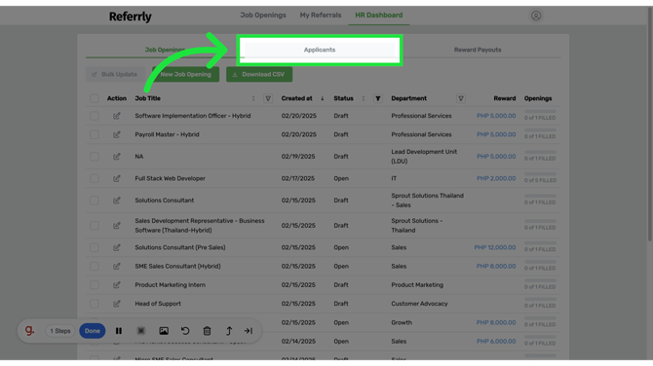Switch to the Applicants tab
Viewport: 653px width, 366px height.
pyautogui.click(x=320, y=50)
